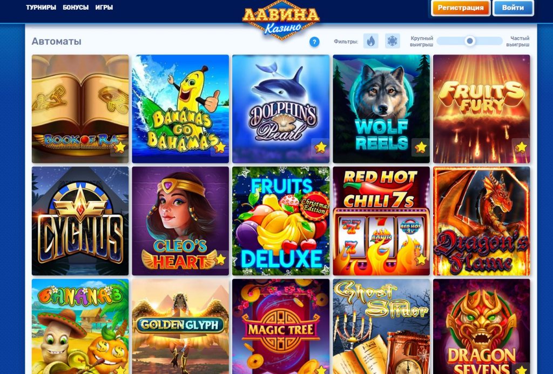The height and width of the screenshot is (374, 553).
Task: Open the Турниры menu item
Action: (x=41, y=8)
